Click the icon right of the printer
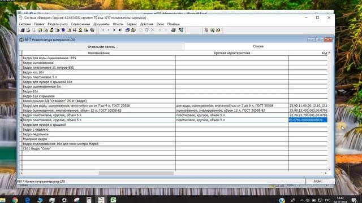The height and width of the screenshot is (203, 362). (x=181, y=30)
